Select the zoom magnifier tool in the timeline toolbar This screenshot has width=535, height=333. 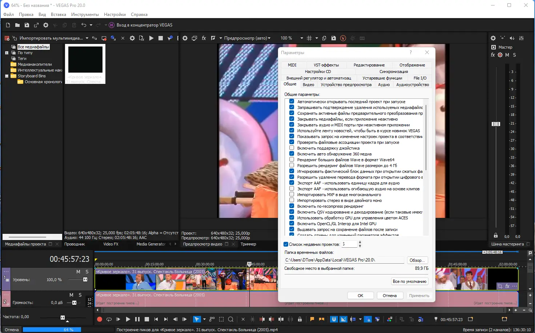pos(231,319)
